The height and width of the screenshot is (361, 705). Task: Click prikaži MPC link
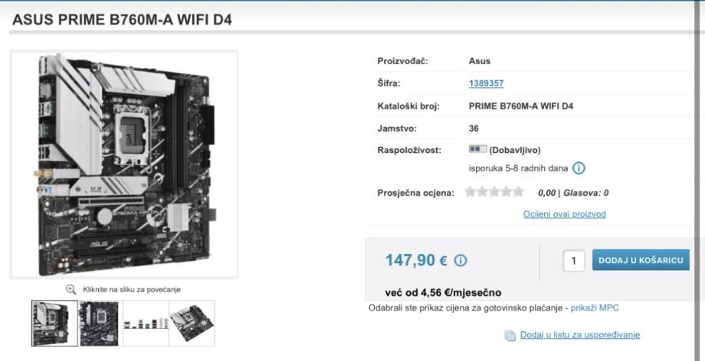[x=595, y=308]
